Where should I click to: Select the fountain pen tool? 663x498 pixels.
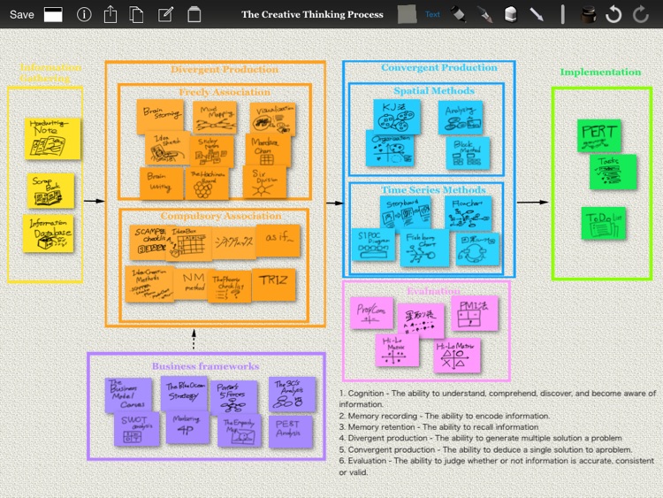click(484, 14)
